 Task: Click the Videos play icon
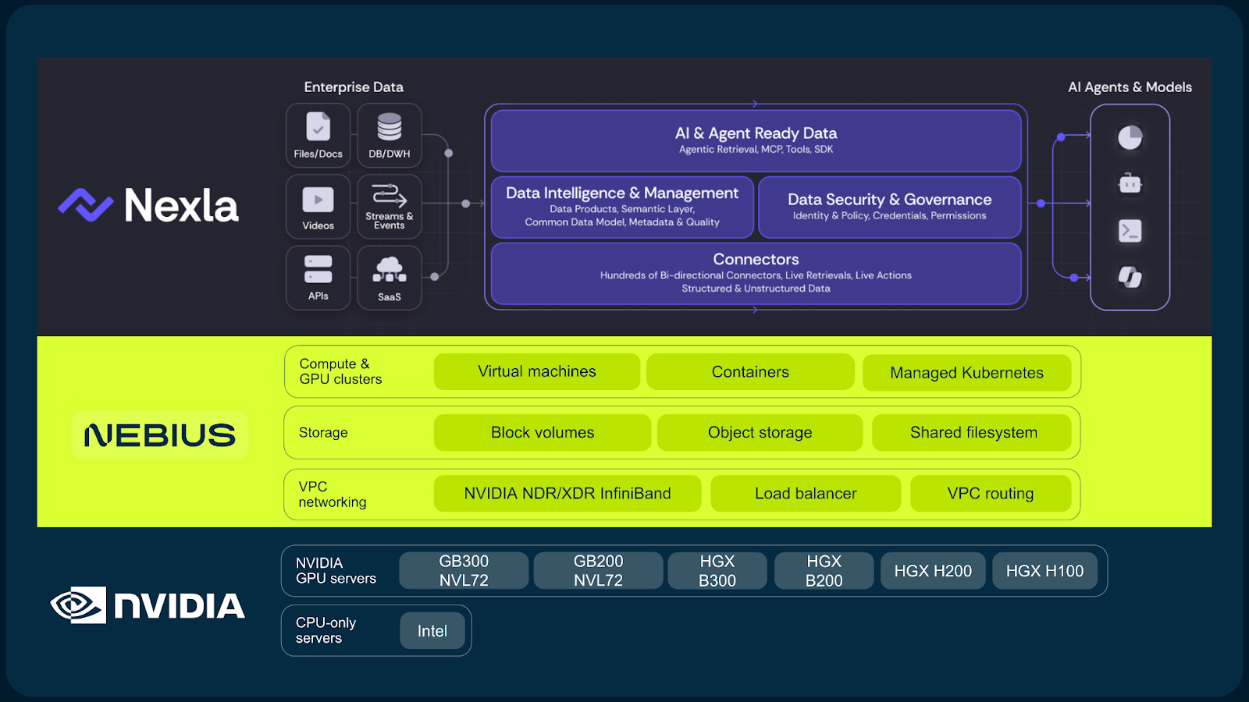pyautogui.click(x=318, y=200)
